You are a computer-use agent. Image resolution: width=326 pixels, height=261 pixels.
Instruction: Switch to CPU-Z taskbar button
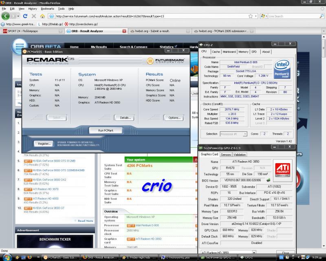coord(257,257)
